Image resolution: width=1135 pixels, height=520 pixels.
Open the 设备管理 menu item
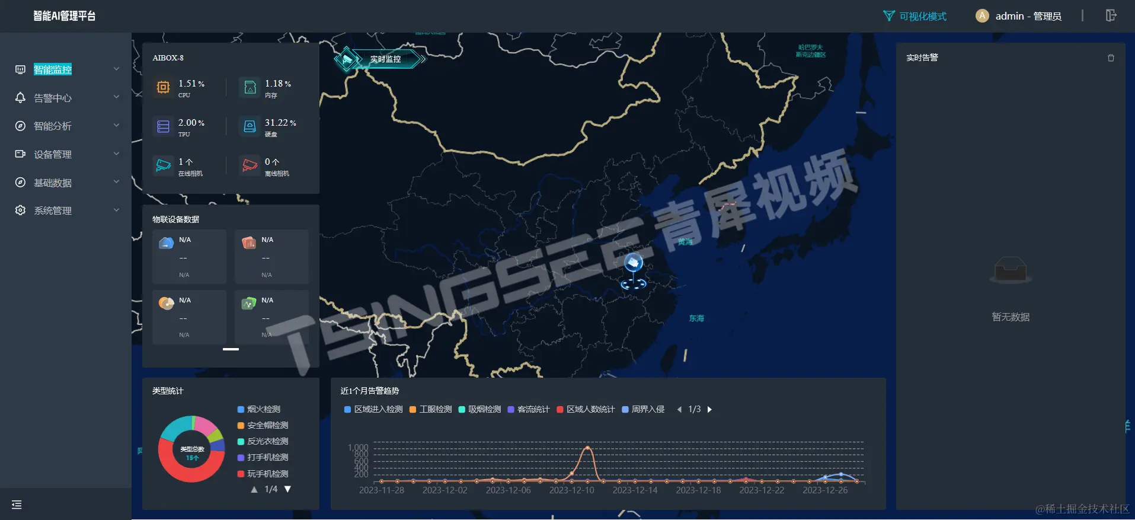pyautogui.click(x=66, y=154)
